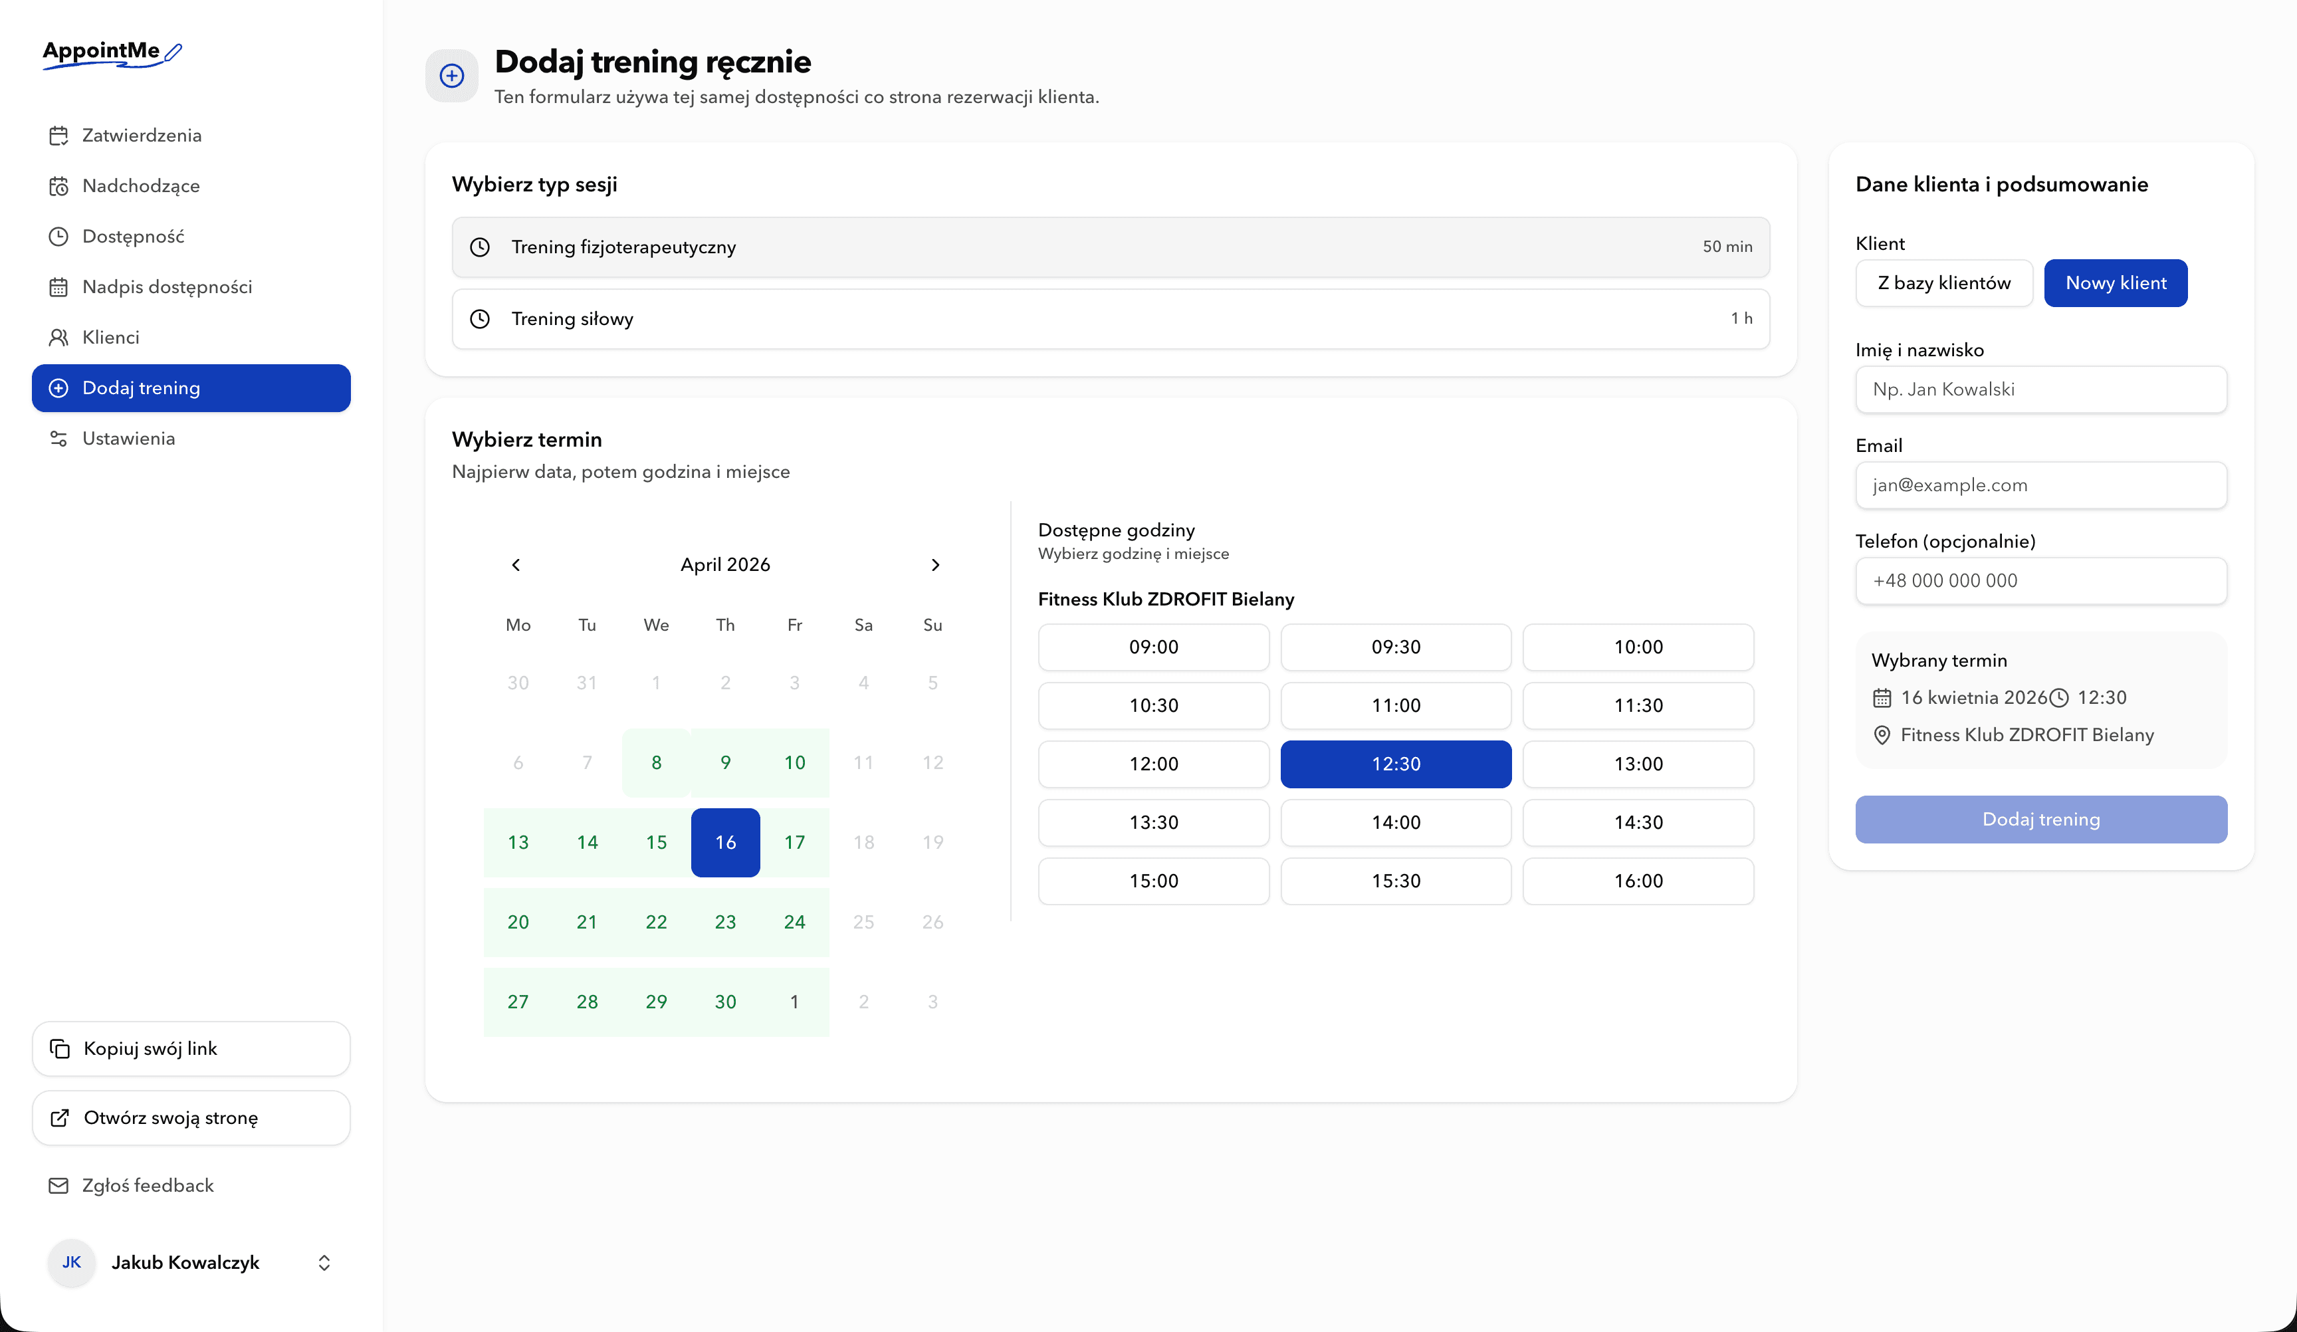Click the Zatwierdzenia calendar icon in sidebar
Image resolution: width=2297 pixels, height=1332 pixels.
[58, 136]
